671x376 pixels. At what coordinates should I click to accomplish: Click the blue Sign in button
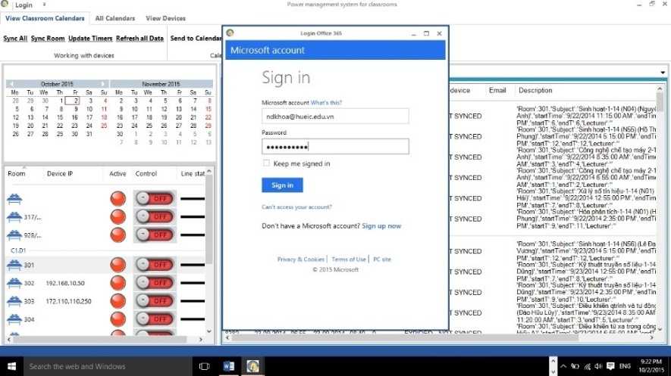282,185
